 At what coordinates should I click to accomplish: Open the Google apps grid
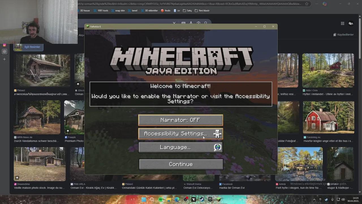(342, 24)
